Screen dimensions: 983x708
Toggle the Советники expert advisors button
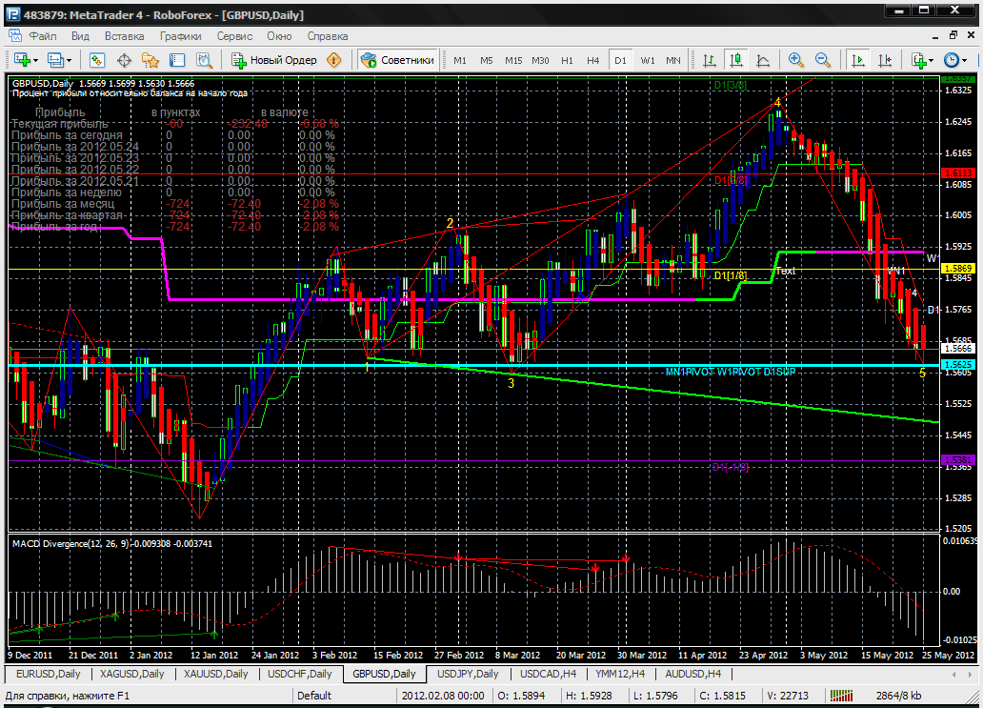coord(397,60)
